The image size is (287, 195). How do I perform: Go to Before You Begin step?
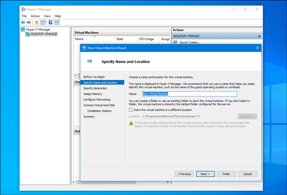(x=94, y=77)
